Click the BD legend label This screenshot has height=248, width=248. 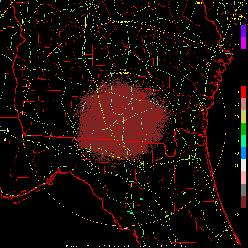tap(237, 117)
